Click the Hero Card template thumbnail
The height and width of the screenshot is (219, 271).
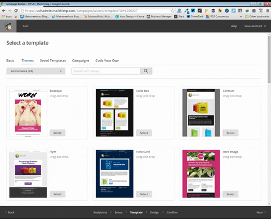115,174
